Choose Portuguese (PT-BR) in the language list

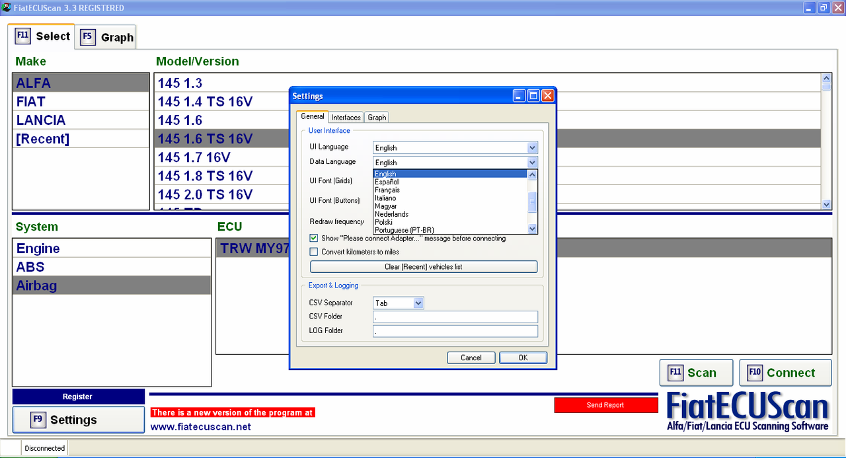click(x=450, y=230)
